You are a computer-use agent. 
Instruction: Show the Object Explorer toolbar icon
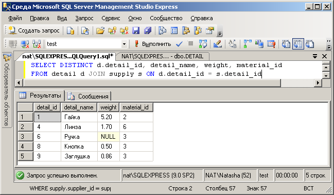coord(186,30)
